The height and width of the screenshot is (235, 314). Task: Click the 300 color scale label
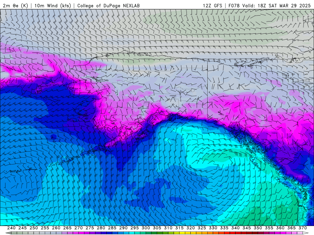pos(146,228)
